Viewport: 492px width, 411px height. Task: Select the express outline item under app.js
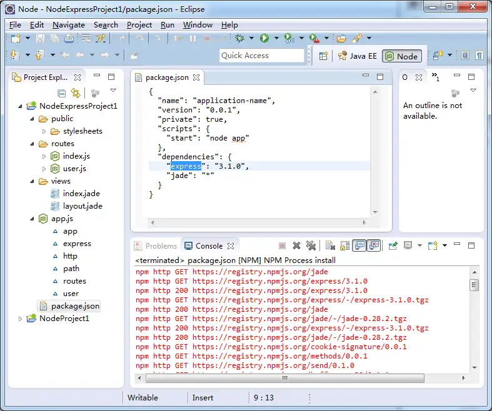pyautogui.click(x=72, y=244)
